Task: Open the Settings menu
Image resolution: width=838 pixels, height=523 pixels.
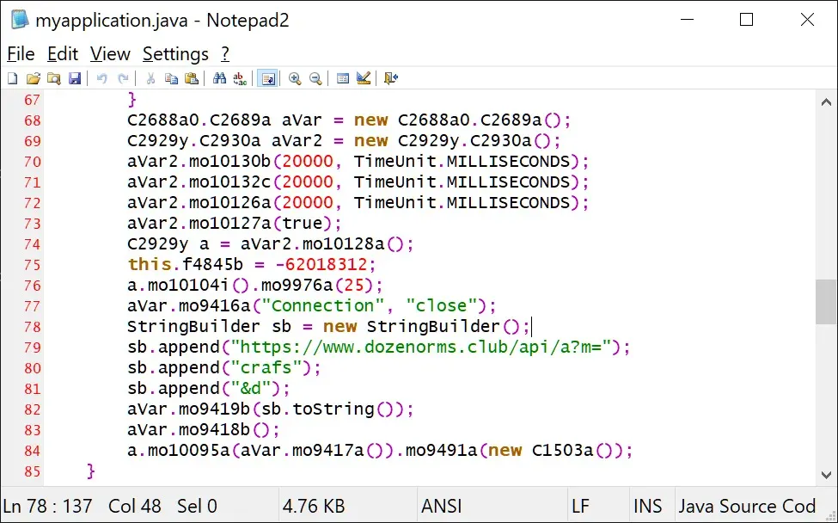Action: point(175,54)
